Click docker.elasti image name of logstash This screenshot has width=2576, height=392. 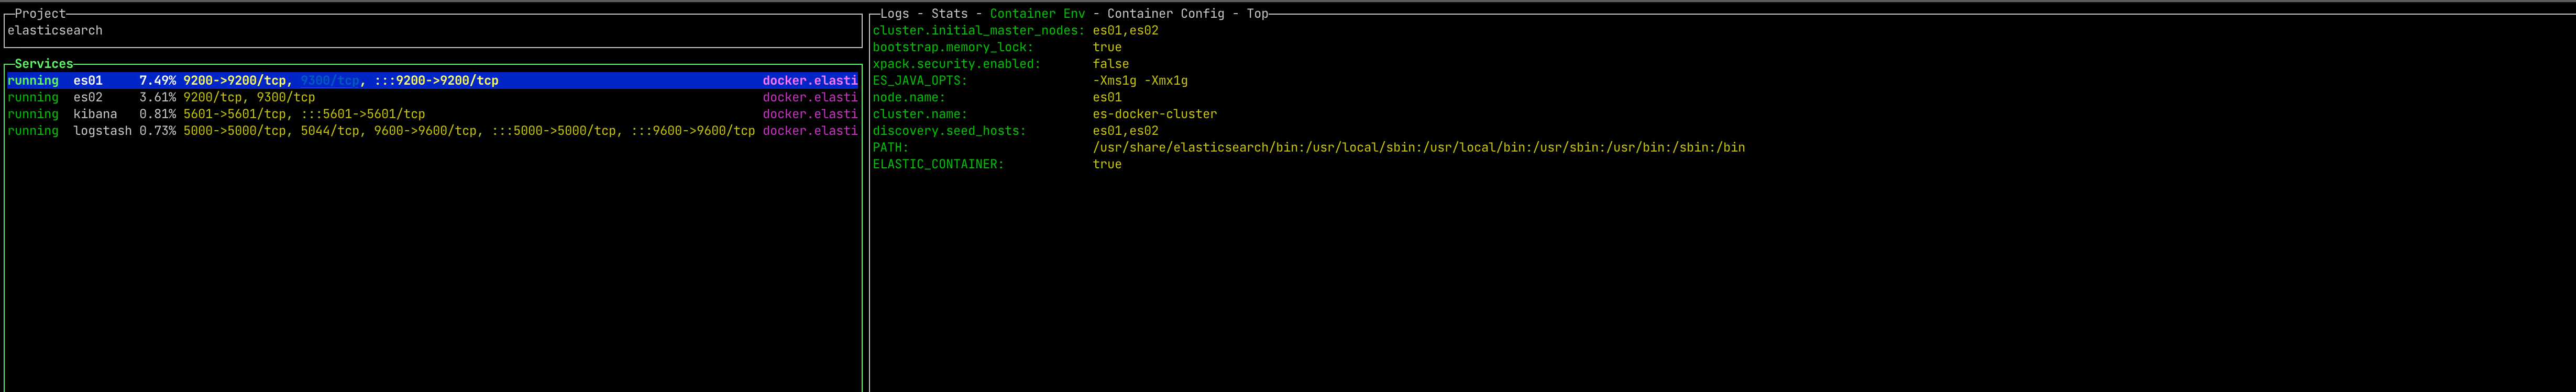810,131
